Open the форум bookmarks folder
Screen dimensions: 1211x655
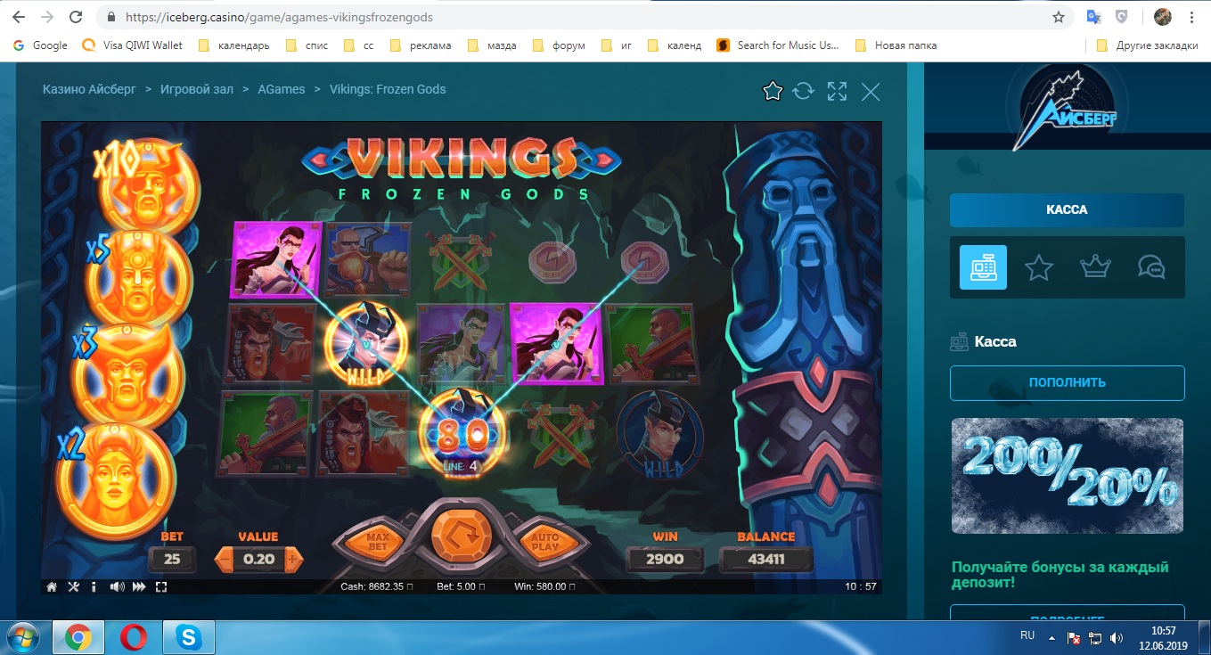pos(560,45)
